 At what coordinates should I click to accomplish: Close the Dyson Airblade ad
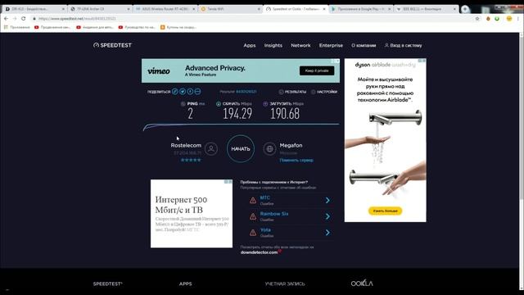[424, 61]
